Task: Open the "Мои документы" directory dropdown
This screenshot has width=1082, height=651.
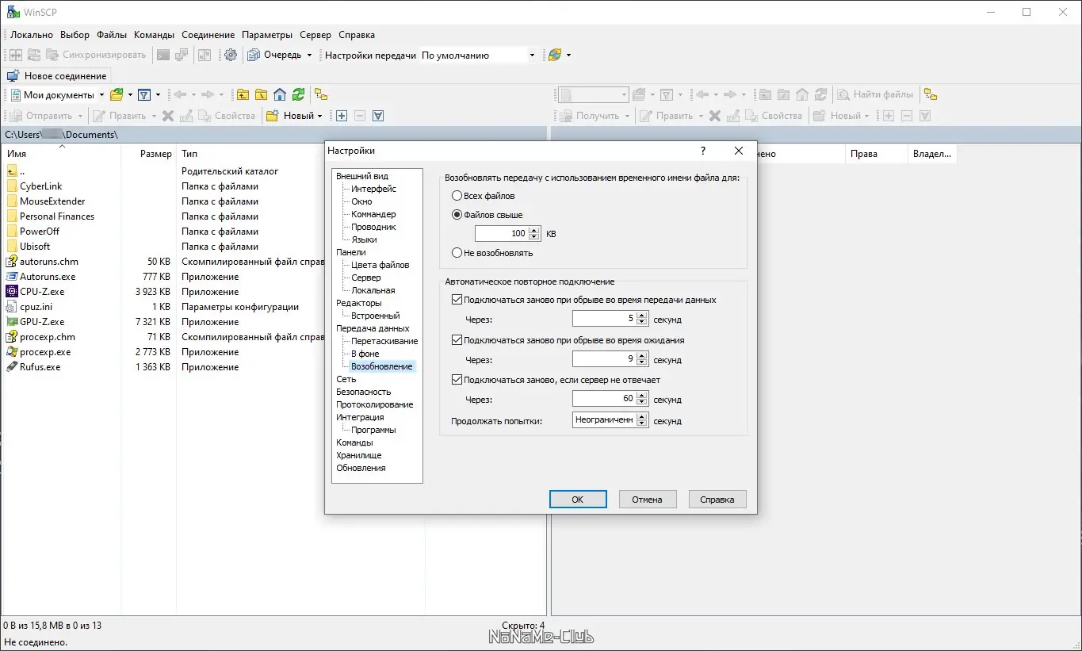Action: [101, 95]
